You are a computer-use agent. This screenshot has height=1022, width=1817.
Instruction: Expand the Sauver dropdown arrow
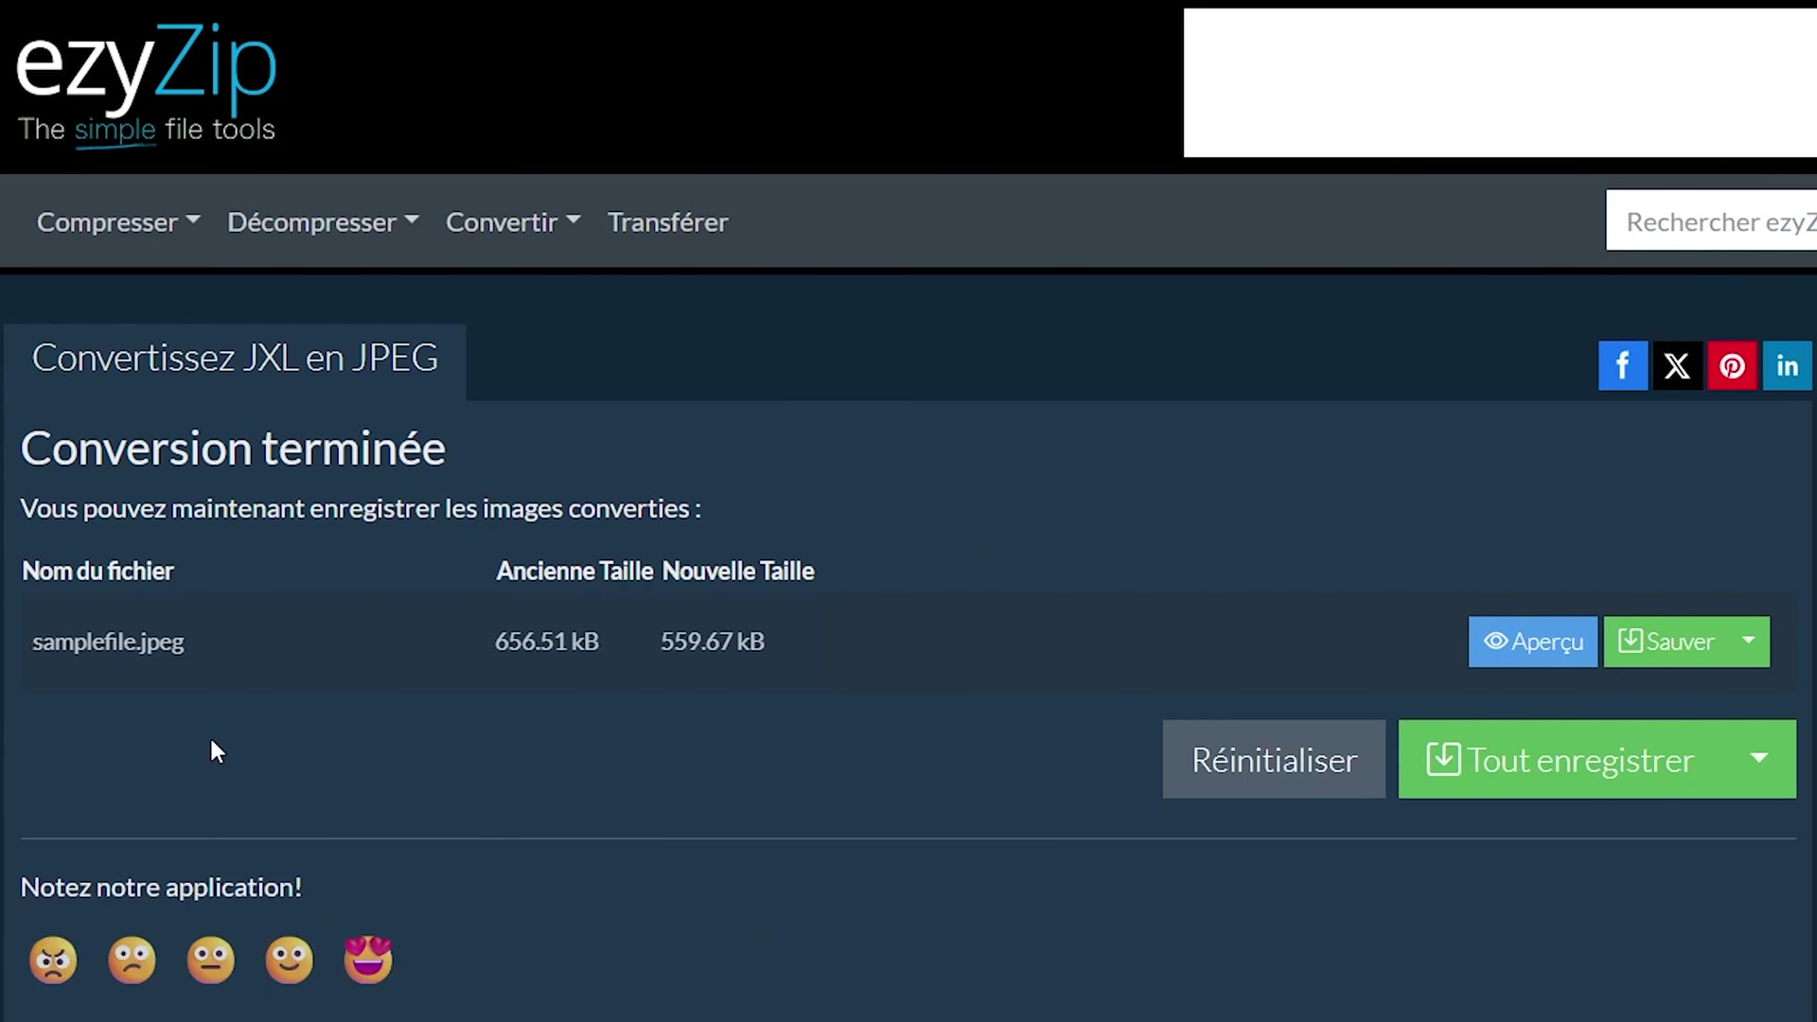[1749, 642]
